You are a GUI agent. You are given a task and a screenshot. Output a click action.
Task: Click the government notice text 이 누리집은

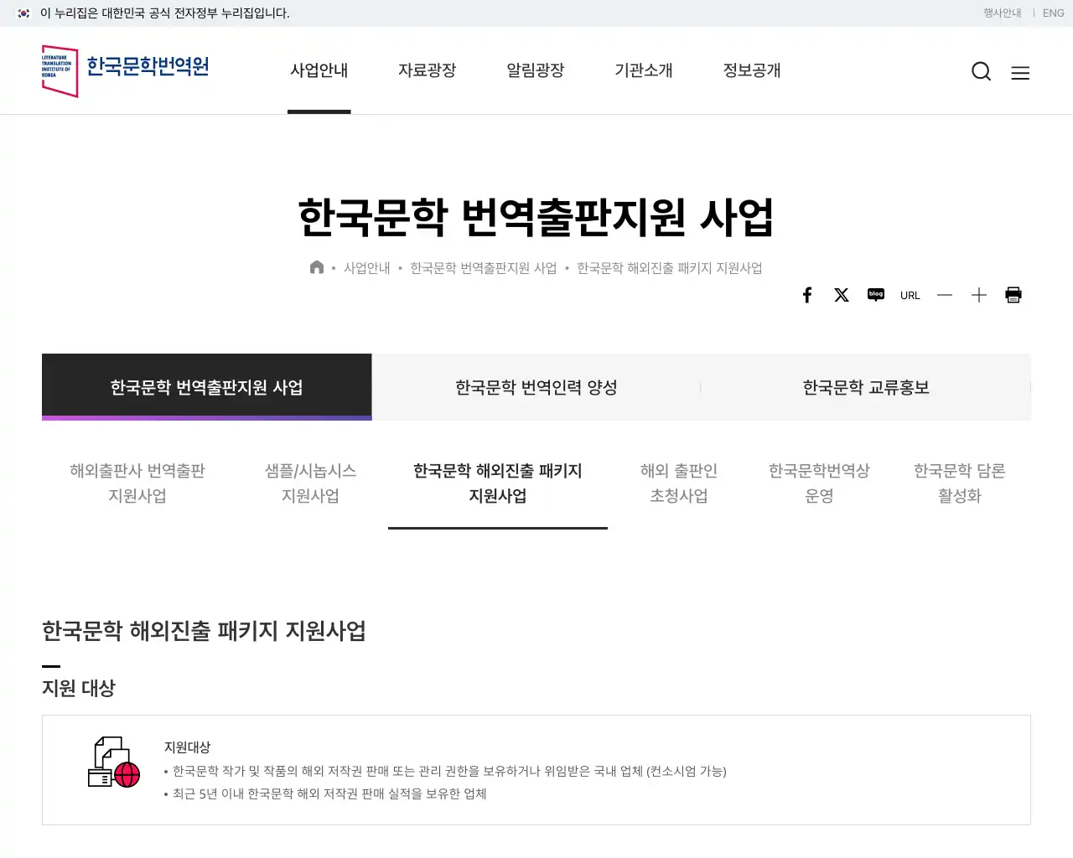(x=165, y=13)
